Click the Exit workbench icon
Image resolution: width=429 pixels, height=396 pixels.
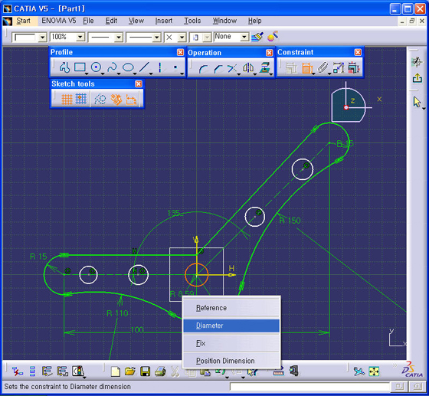417,78
